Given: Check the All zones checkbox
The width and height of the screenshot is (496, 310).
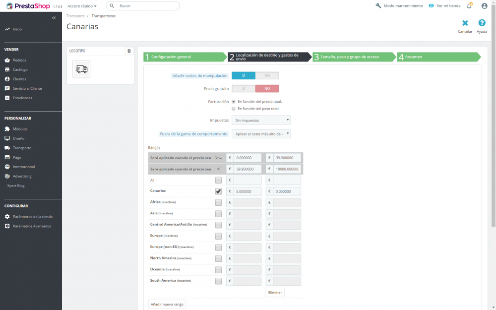Looking at the screenshot, I should [x=218, y=181].
